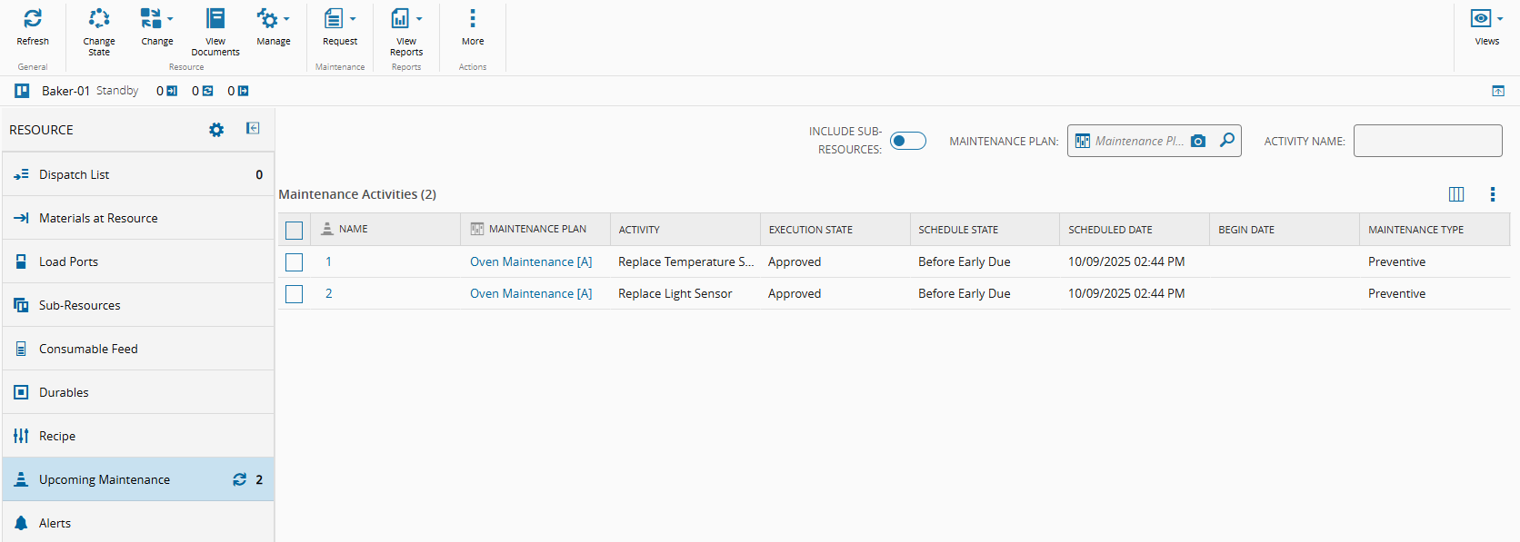
Task: Select Dispatch List in the sidebar
Action: coord(74,174)
